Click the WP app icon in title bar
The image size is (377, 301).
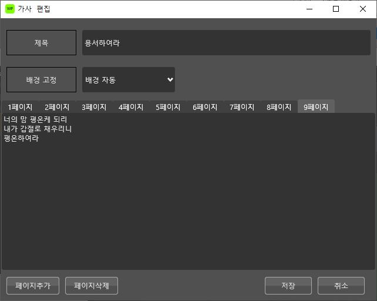point(10,9)
